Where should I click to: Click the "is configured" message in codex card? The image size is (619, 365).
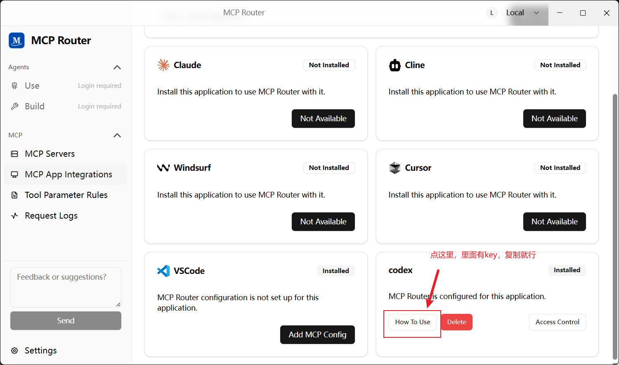click(x=467, y=297)
